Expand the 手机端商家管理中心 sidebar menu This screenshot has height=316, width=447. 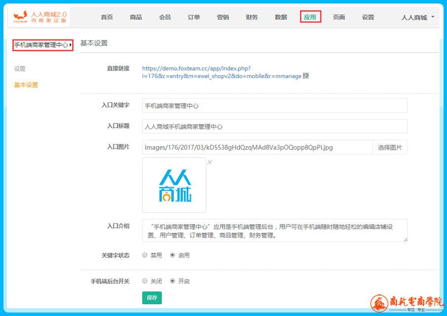click(x=43, y=45)
